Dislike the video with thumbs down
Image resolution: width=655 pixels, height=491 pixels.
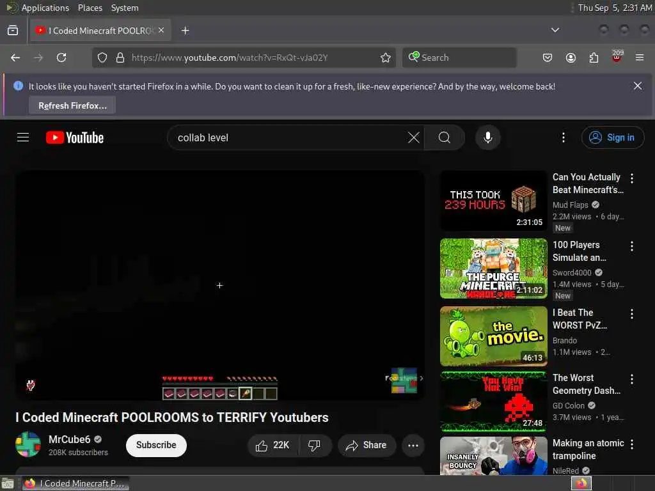[x=315, y=446]
